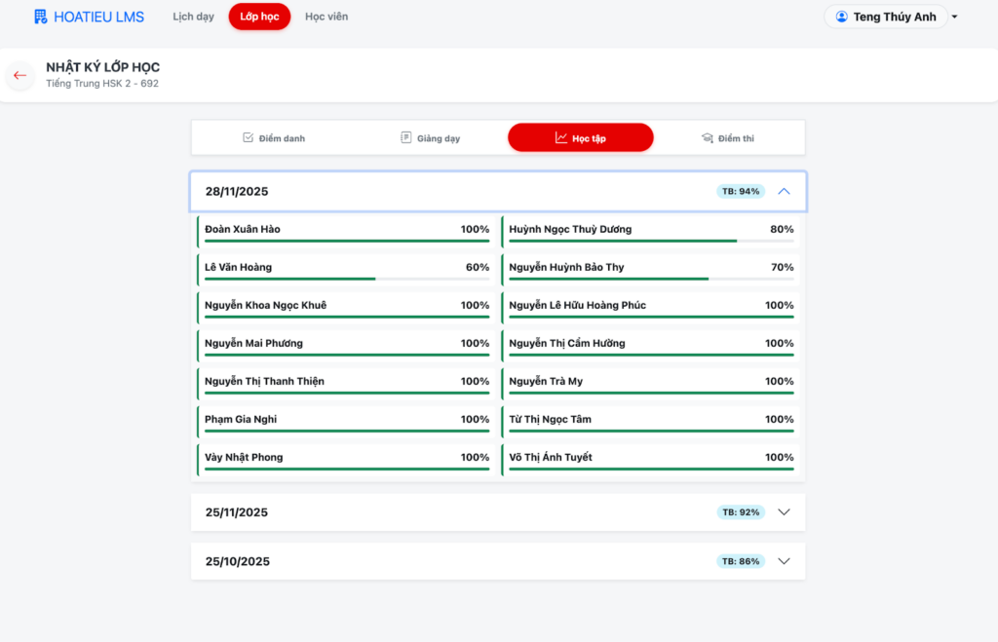Click the HOATIEU LMS building logo icon
Screen dimensions: 998x642
coord(40,17)
